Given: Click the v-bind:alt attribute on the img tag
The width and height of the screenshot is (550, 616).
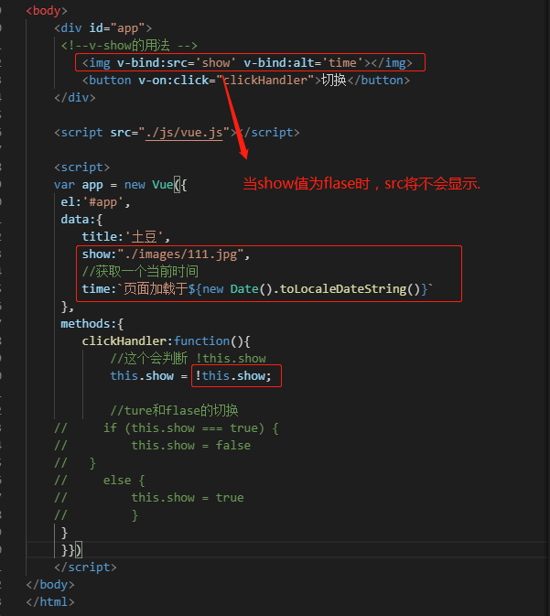Looking at the screenshot, I should (x=303, y=63).
